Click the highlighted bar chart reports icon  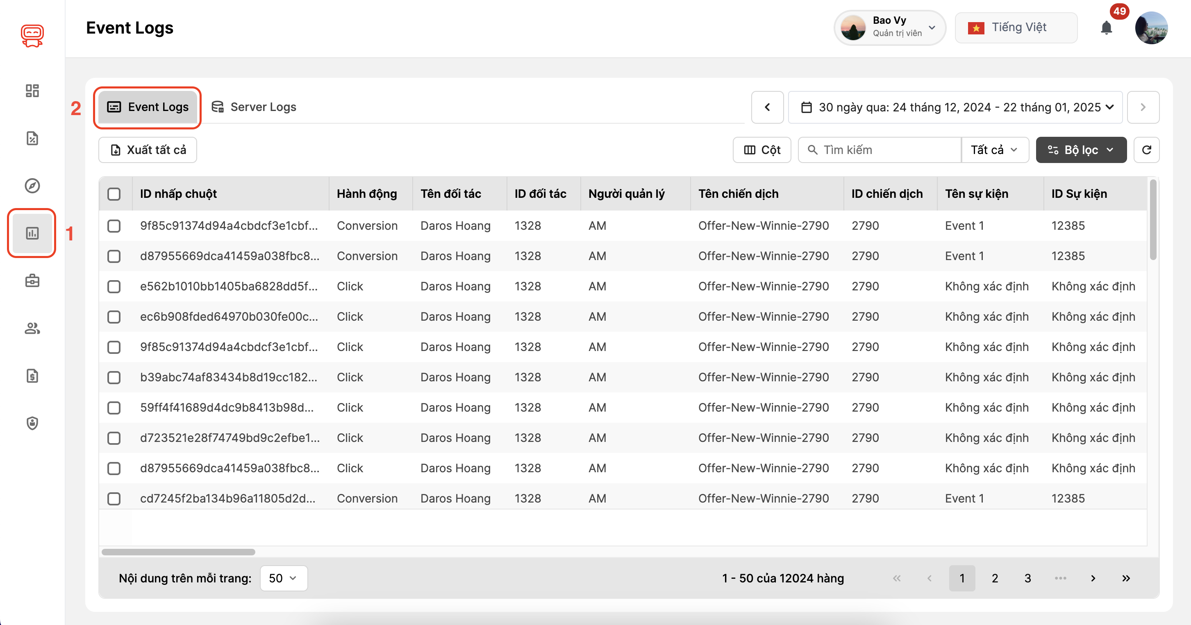pos(31,233)
